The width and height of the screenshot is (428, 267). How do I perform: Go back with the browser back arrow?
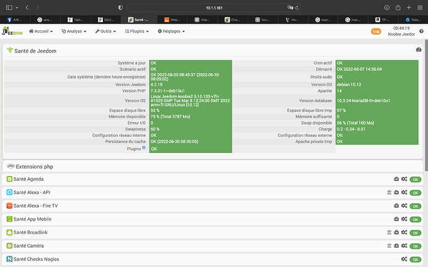pyautogui.click(x=27, y=7)
